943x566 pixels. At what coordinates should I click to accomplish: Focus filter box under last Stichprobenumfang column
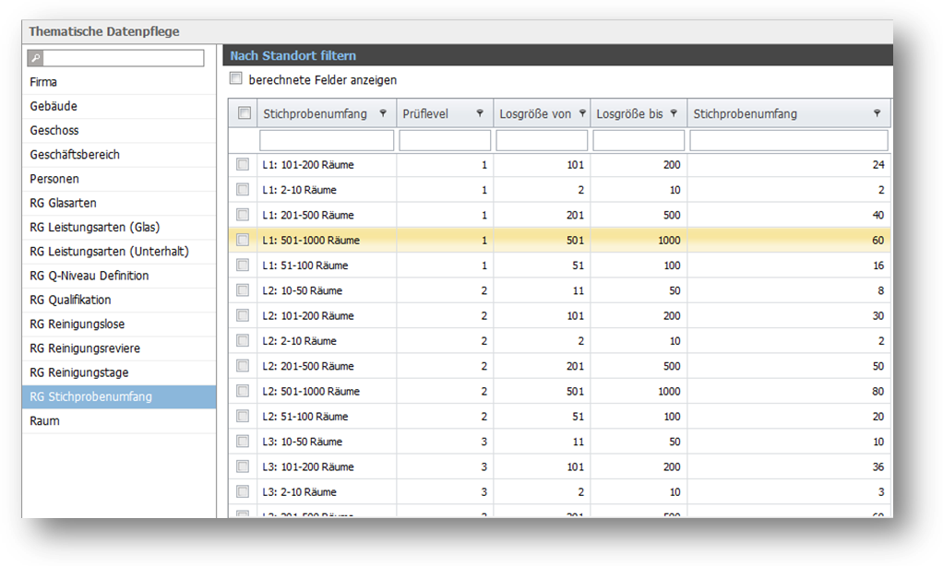click(x=789, y=140)
